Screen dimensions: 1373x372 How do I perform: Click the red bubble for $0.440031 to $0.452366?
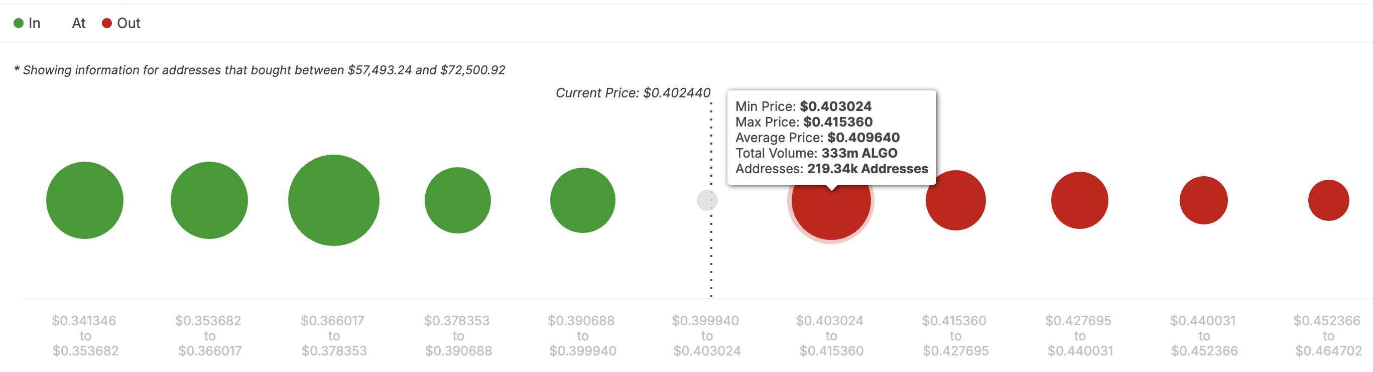[x=1203, y=200]
